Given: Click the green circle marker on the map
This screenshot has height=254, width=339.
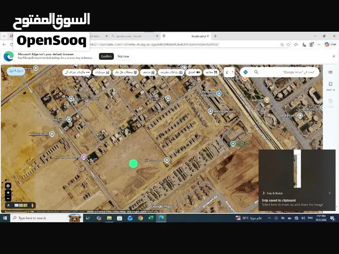Looking at the screenshot, I should (x=133, y=164).
